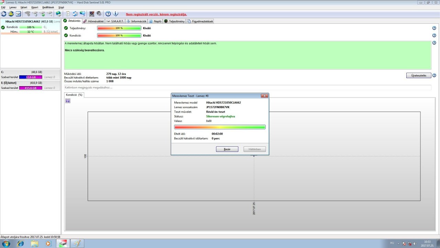Open the Riport menu
The image size is (440, 248).
pos(35,7)
